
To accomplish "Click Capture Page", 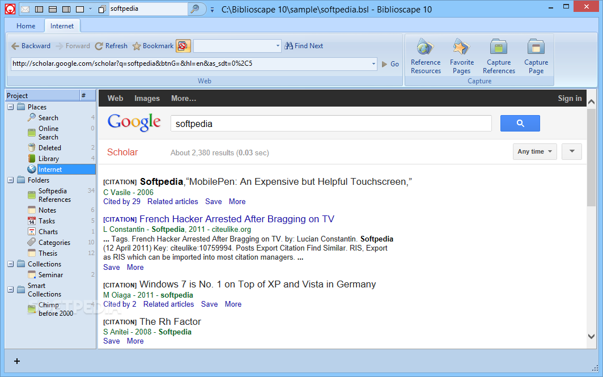I will [x=536, y=56].
